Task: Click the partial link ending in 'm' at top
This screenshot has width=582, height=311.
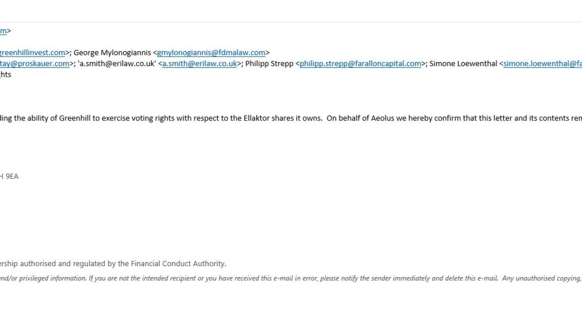Action: (x=3, y=31)
